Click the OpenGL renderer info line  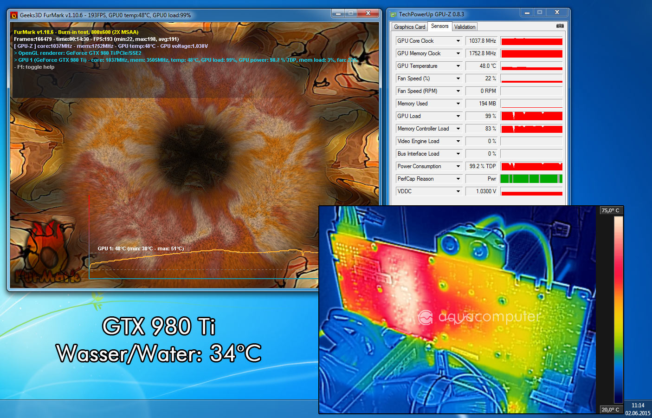click(78, 53)
